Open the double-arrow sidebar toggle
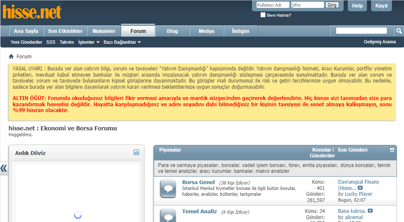 (4, 168)
